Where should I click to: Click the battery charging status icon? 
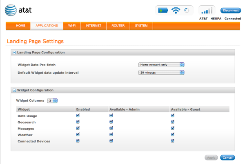[163, 11]
